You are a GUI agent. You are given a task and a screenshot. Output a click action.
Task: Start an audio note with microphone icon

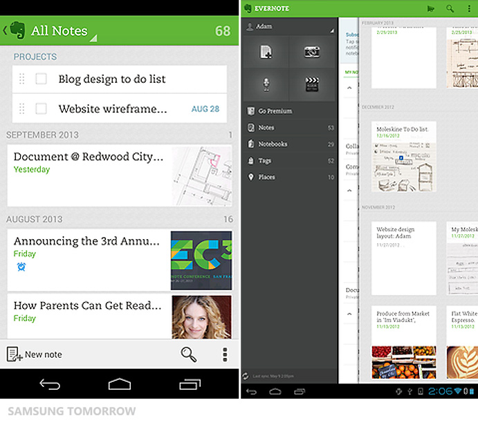[266, 84]
